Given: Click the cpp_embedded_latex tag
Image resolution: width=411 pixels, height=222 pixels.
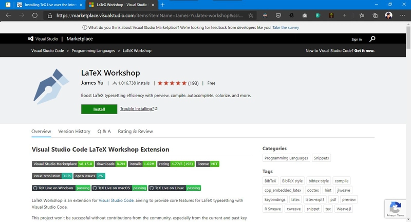Looking at the screenshot, I should point(283,190).
